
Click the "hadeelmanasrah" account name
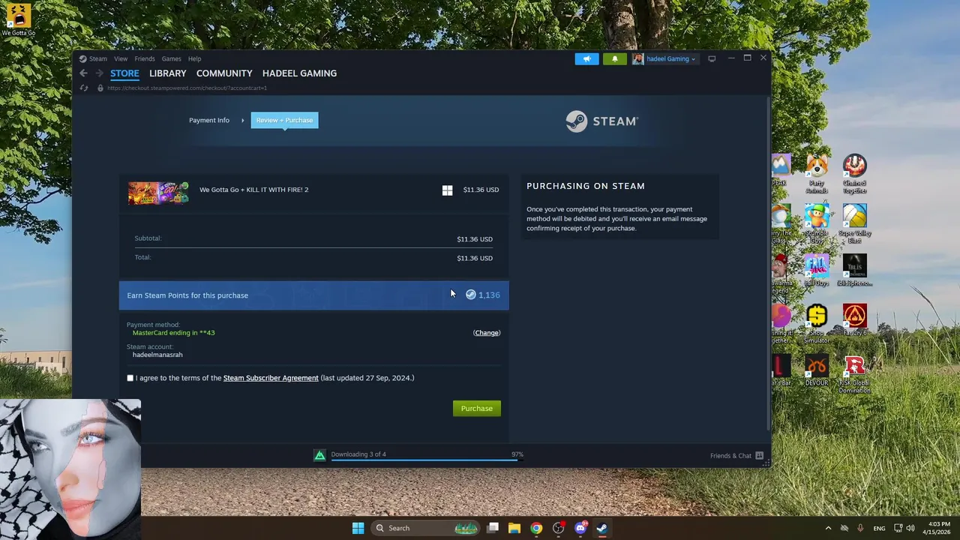tap(157, 355)
